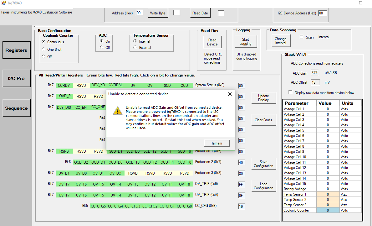Toggle the UV_D1 bit
The width and height of the screenshot is (372, 226).
click(x=64, y=173)
